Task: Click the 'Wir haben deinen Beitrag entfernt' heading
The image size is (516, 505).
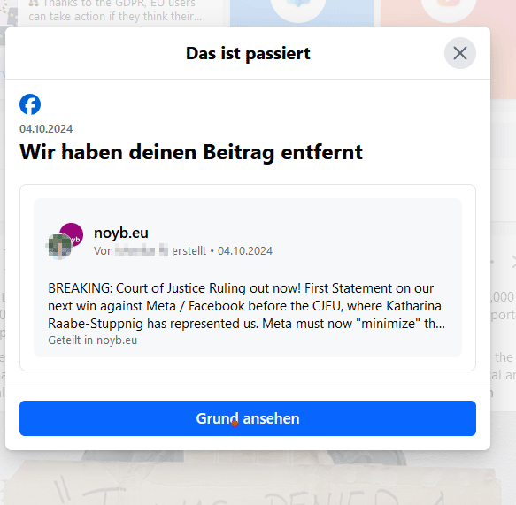Action: 191,152
